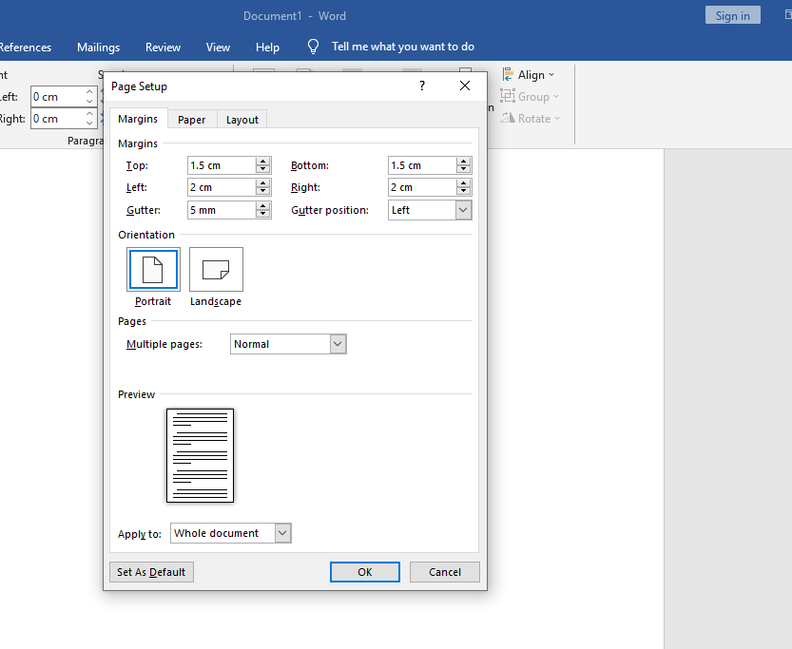
Task: Open the Multiple pages dropdown
Action: (x=338, y=344)
